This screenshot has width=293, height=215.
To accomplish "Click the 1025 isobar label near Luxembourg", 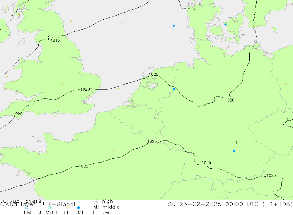I will pyautogui.click(x=152, y=141).
